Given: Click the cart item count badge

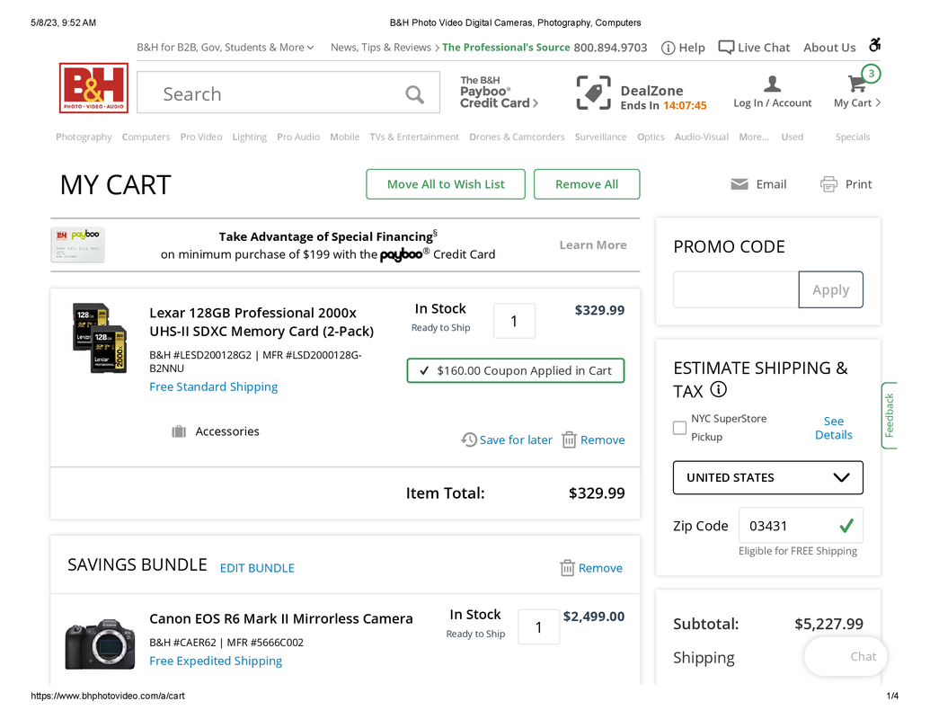Looking at the screenshot, I should click(x=871, y=74).
